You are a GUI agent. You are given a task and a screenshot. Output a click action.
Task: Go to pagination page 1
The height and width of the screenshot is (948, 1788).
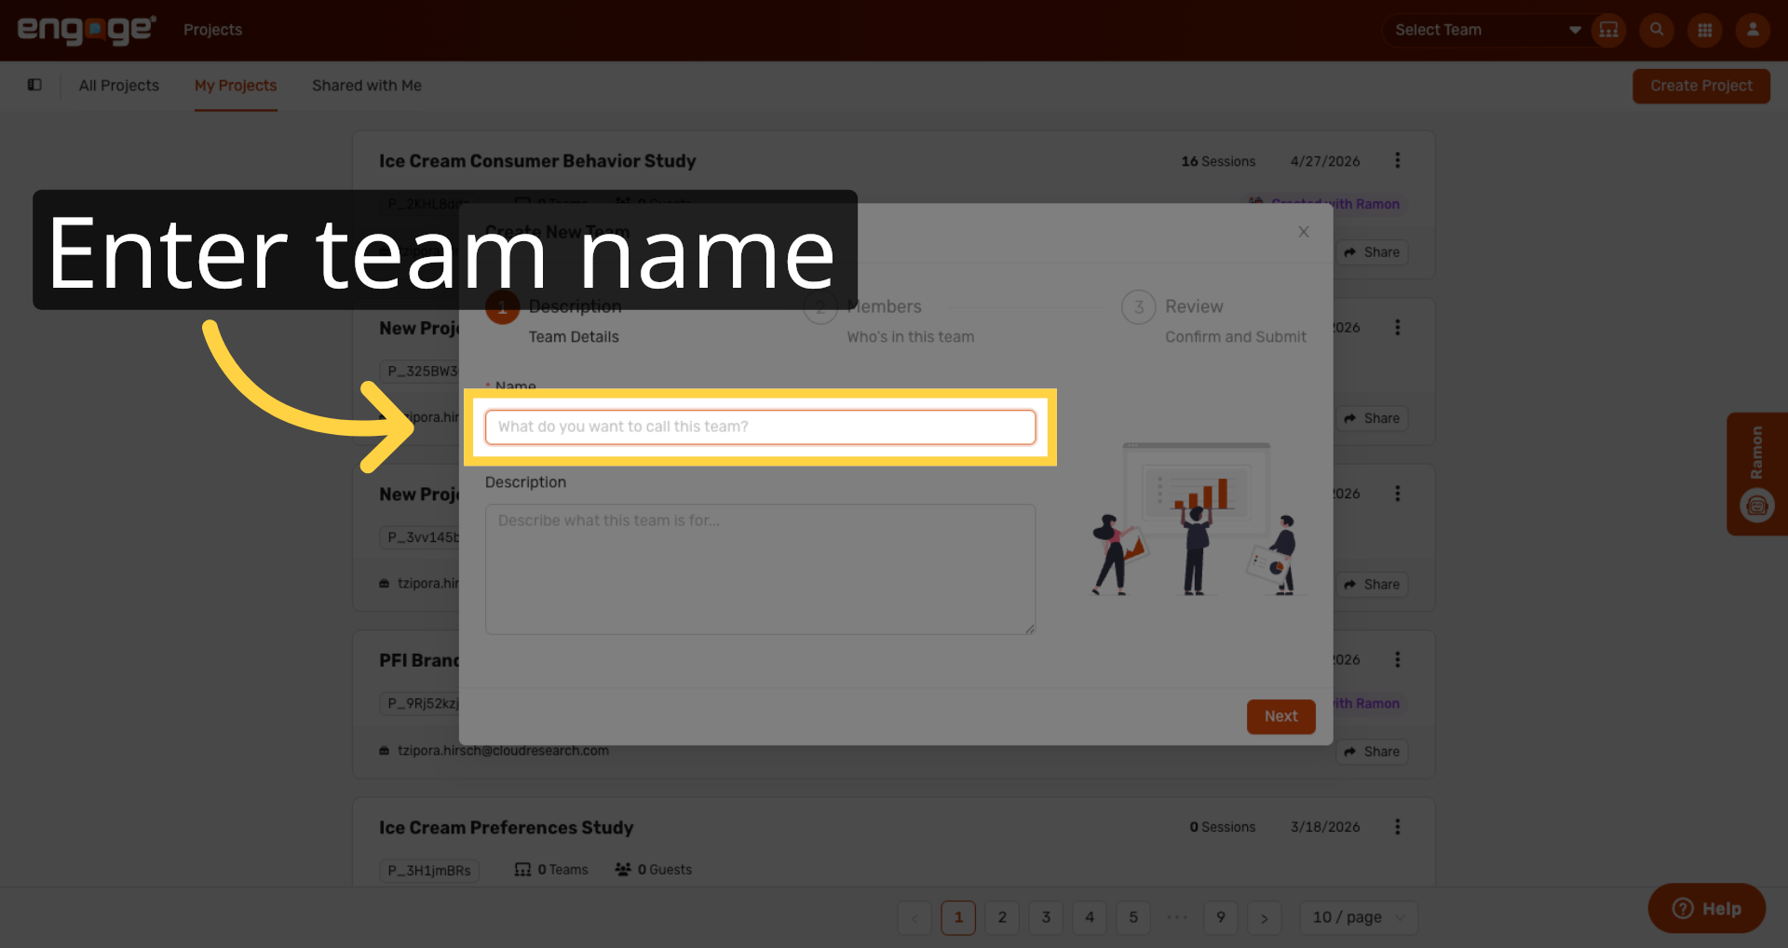[958, 917]
